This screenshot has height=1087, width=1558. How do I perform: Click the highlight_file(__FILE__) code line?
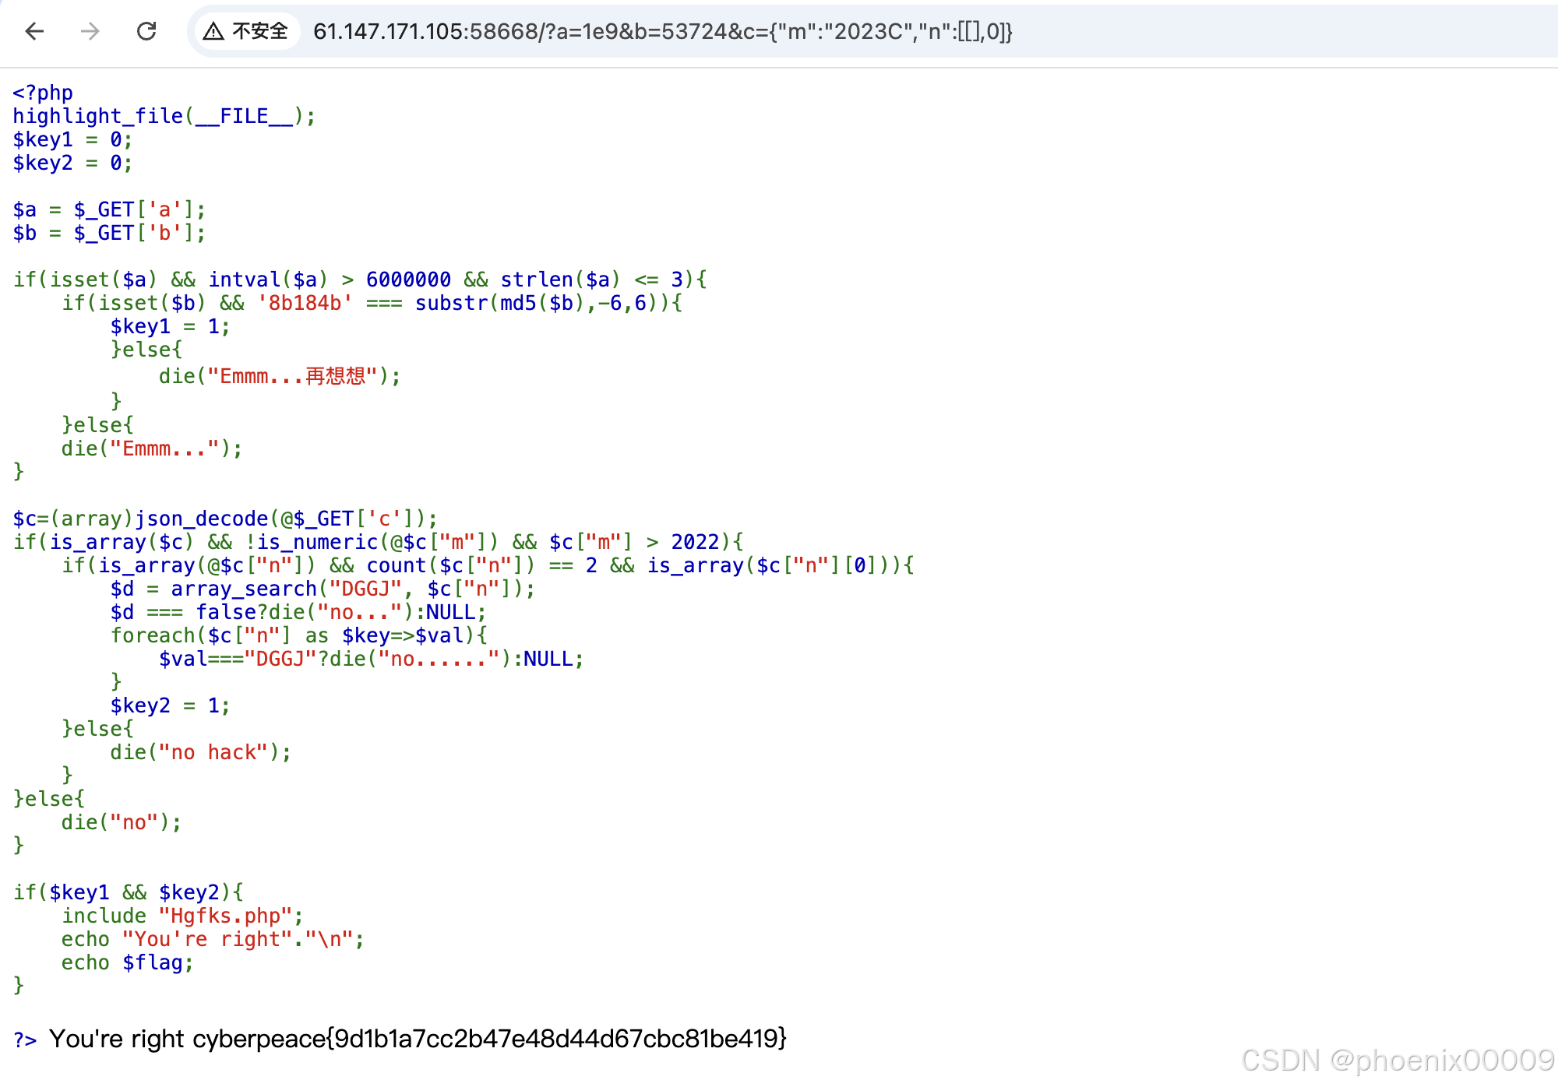pos(164,116)
